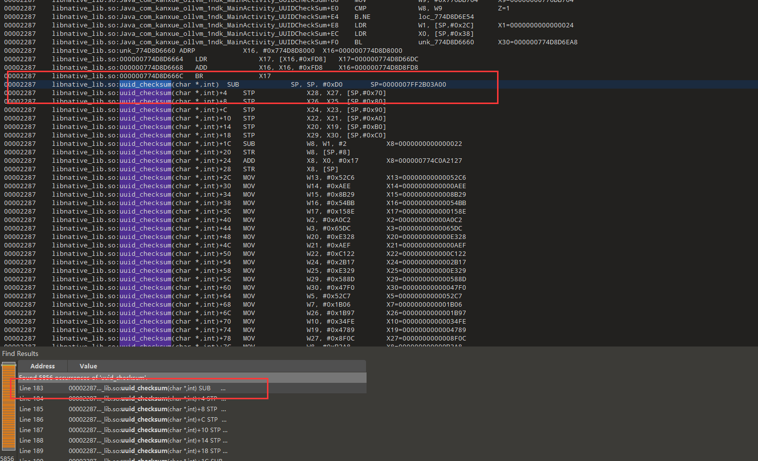Click the X22=000000000000C122 register value
Viewport: 758px width, 461px height.
(x=426, y=253)
